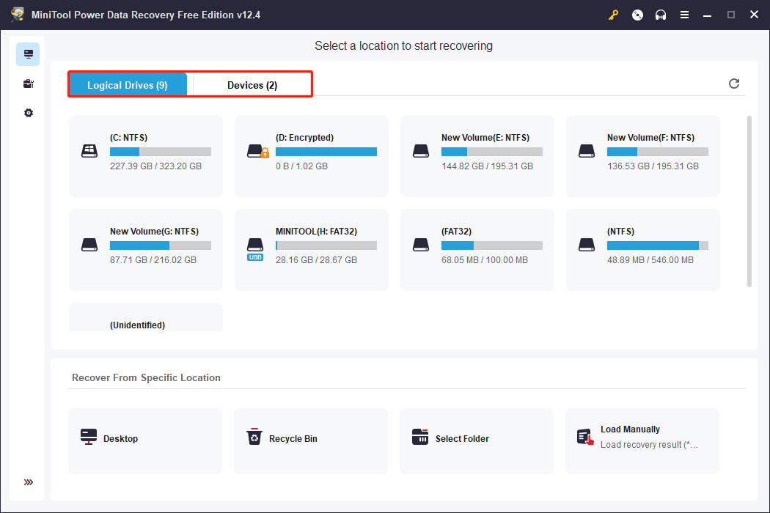The height and width of the screenshot is (513, 770).
Task: Click "87.71 GB / 216.02 GB" size text
Action: pos(153,259)
